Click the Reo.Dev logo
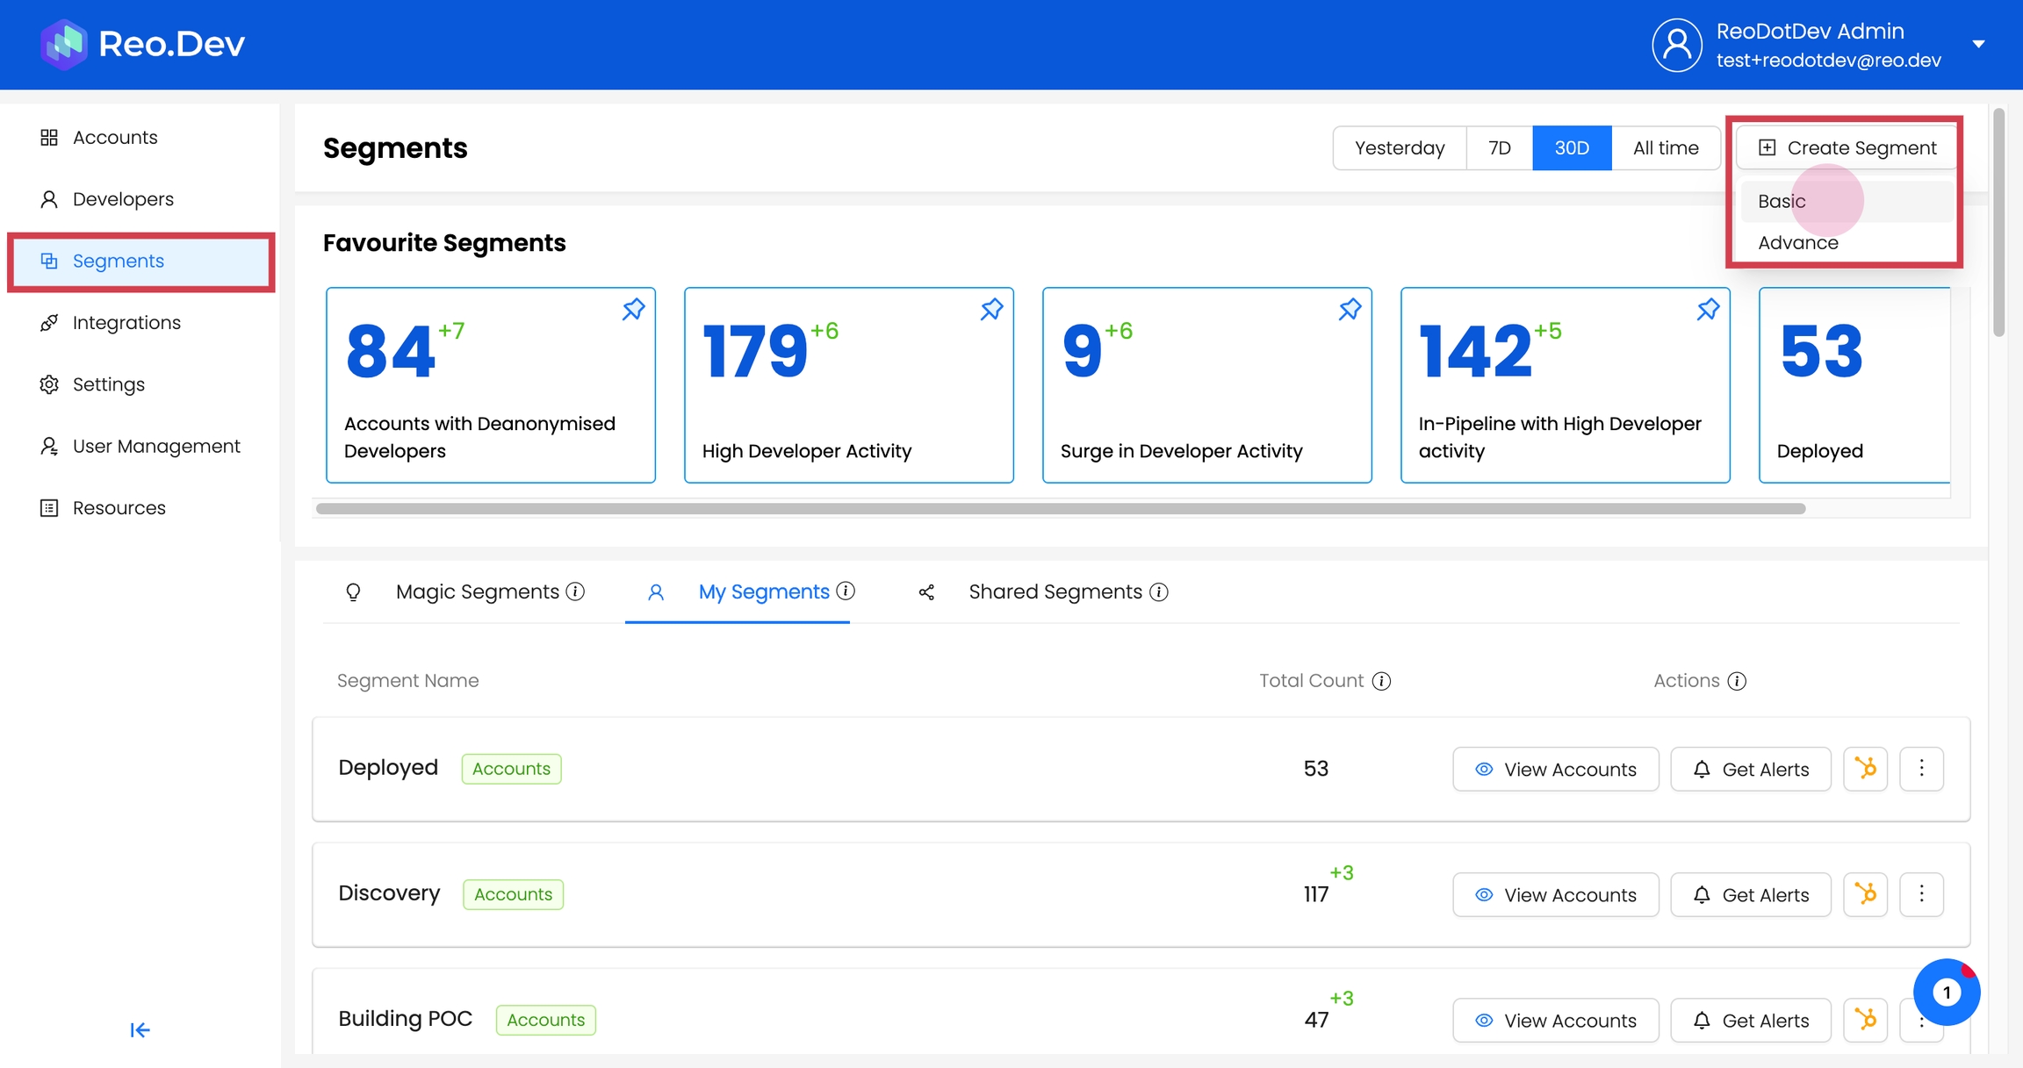Viewport: 2023px width, 1068px height. coord(143,44)
